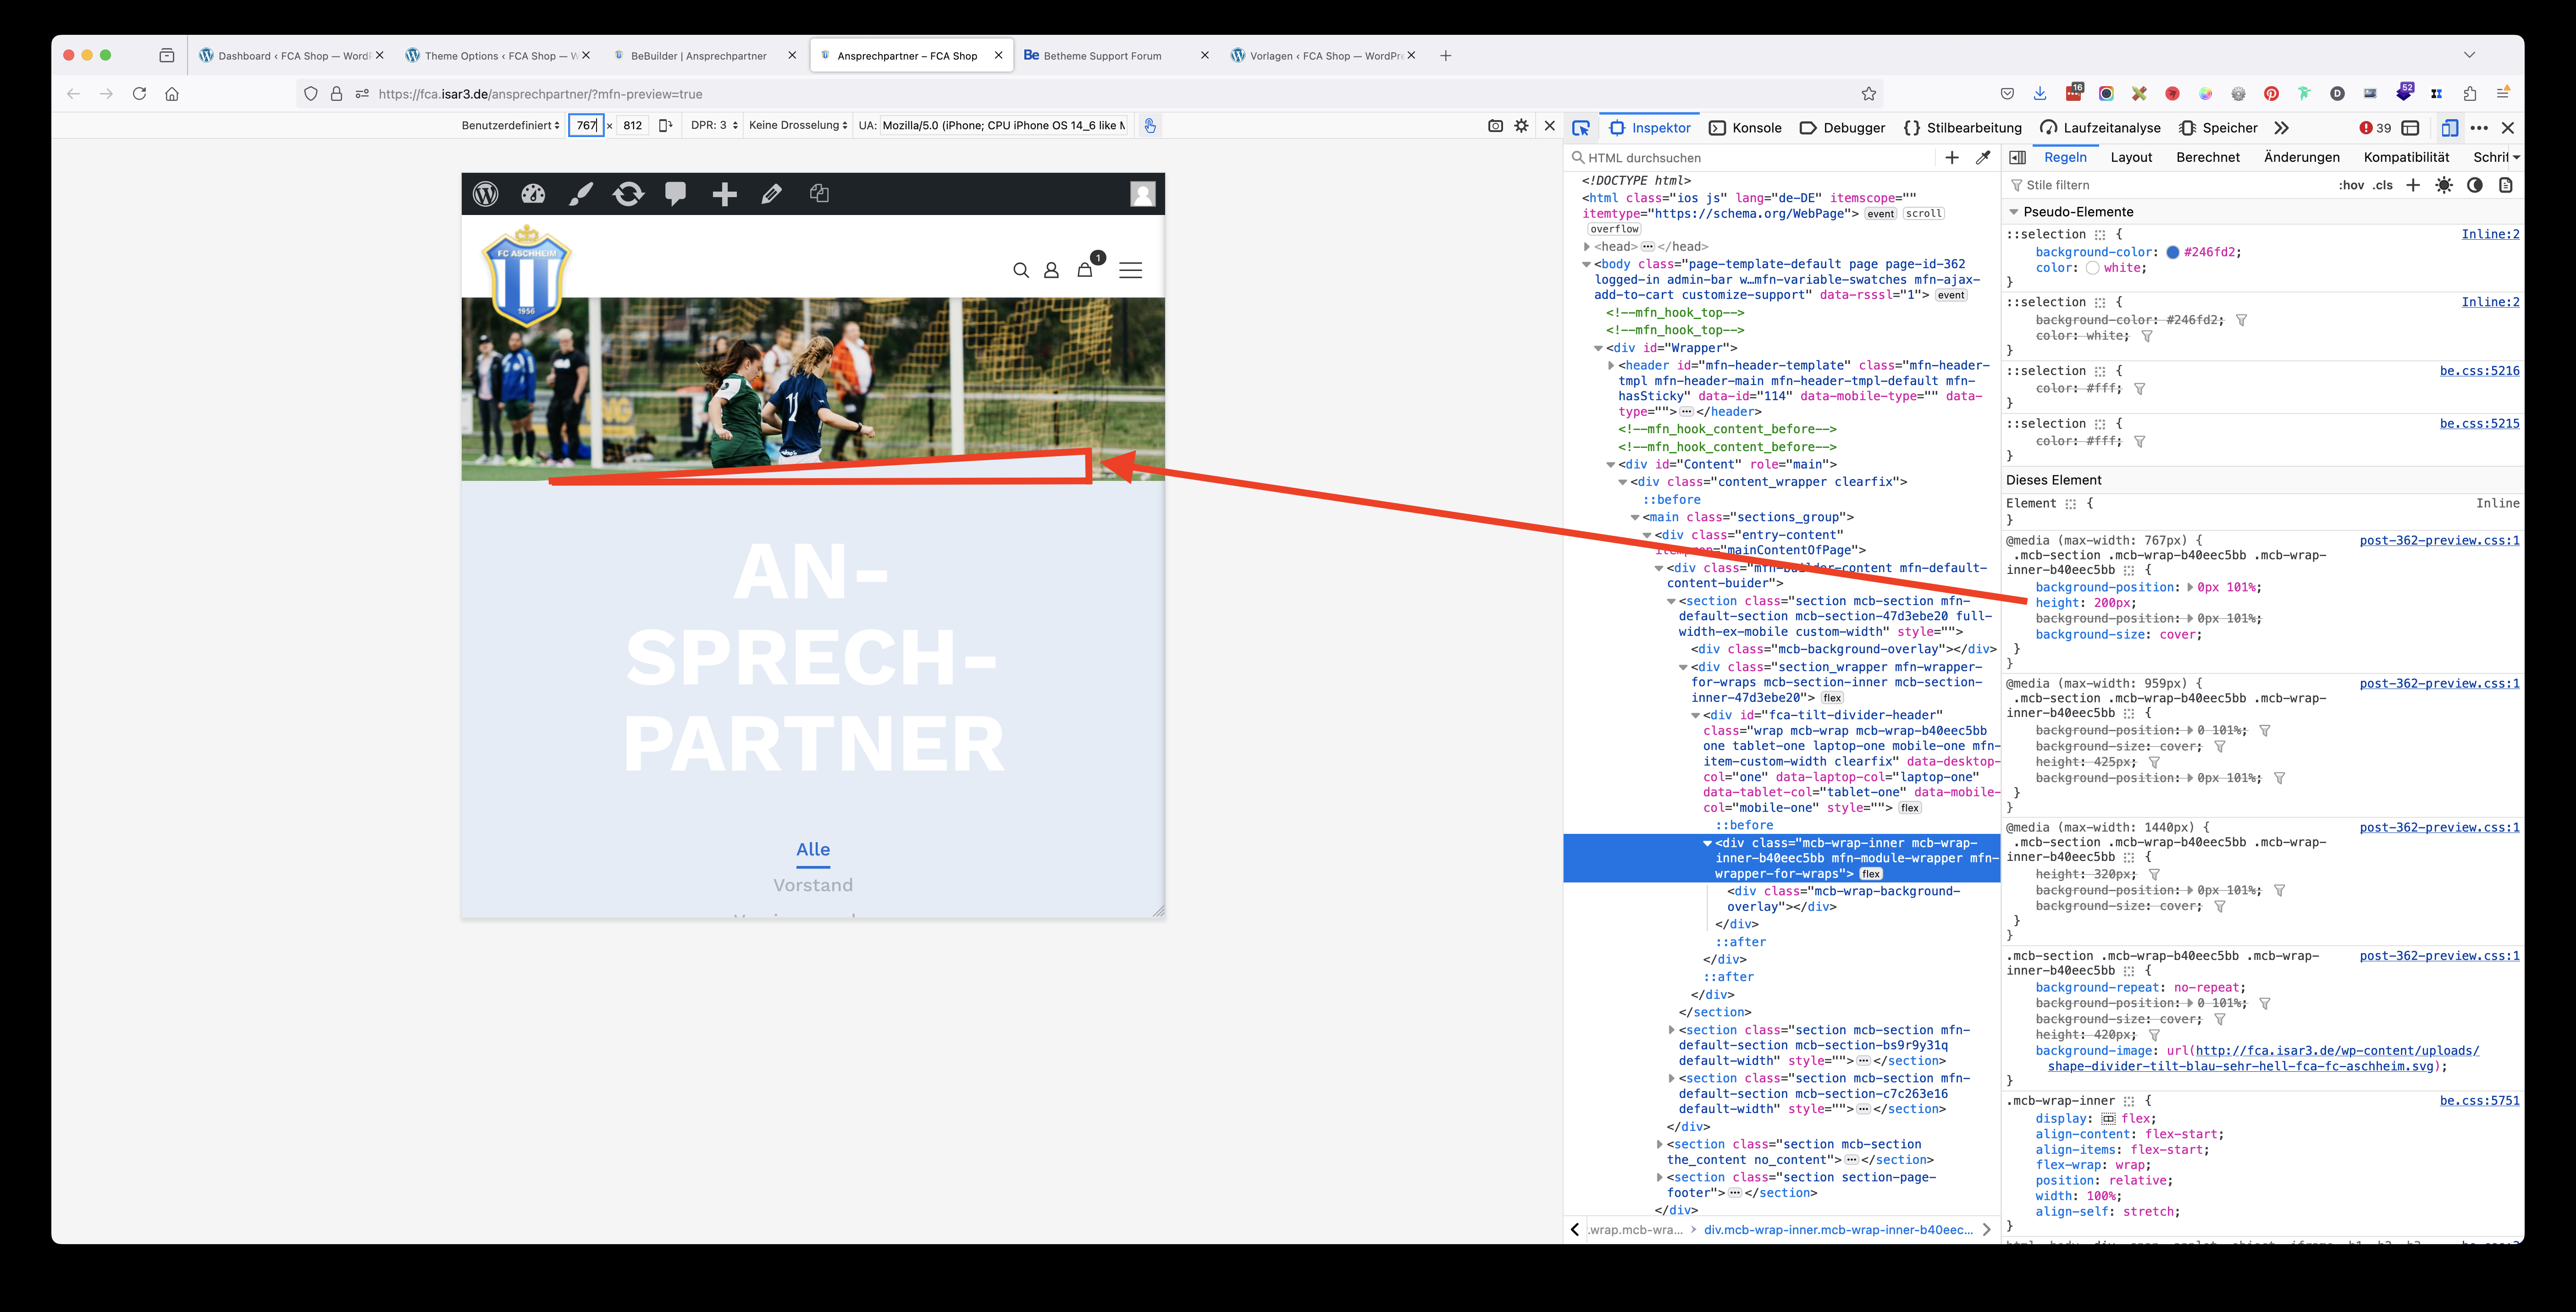Switch to the Konsole tab
2576x1312 pixels.
[x=1746, y=128]
